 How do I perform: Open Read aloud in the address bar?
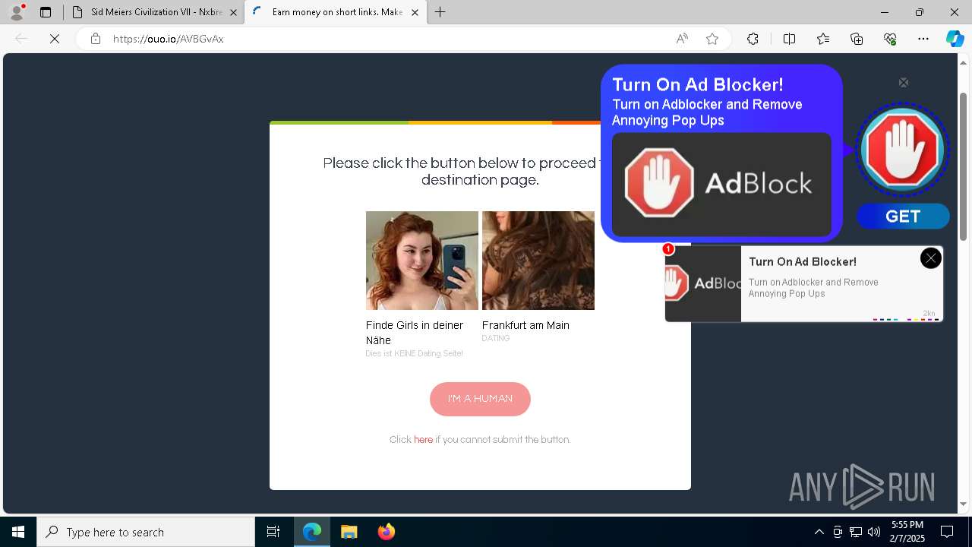coord(682,39)
